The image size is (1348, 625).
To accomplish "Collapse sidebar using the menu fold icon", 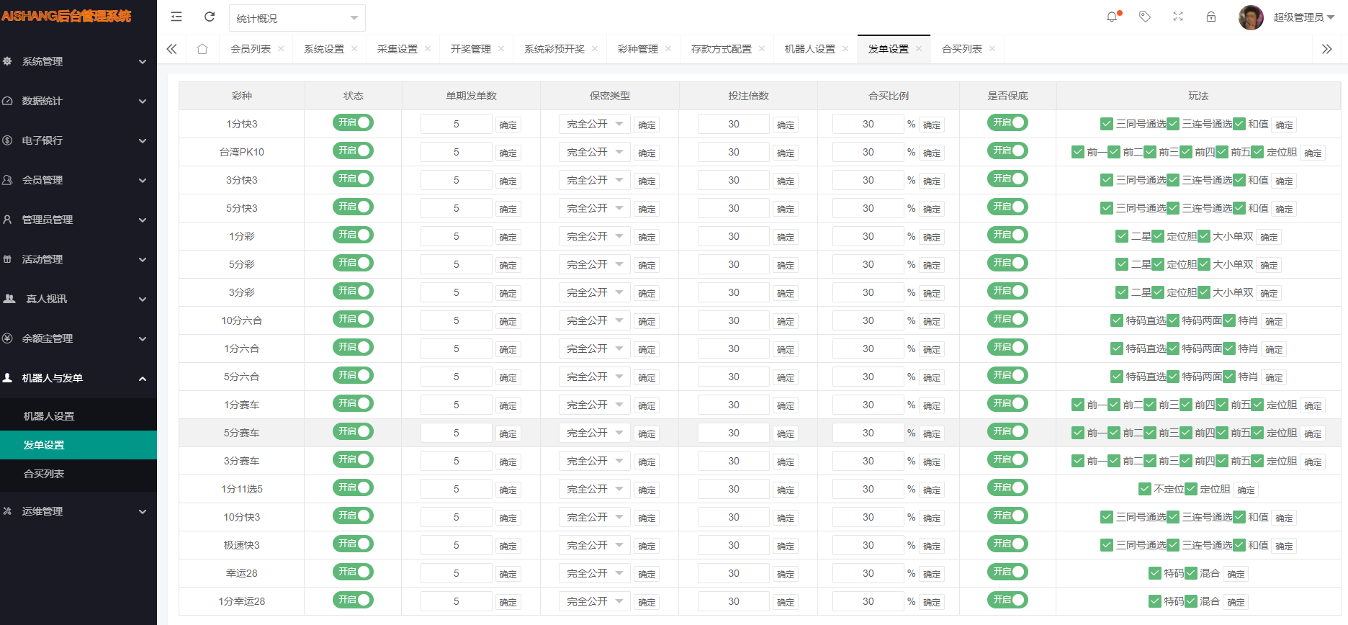I will tap(176, 17).
